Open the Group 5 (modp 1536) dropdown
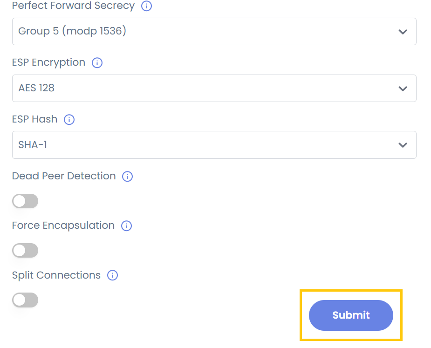 click(x=214, y=32)
